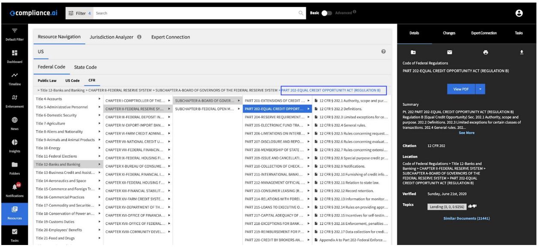
Task: Select Title 12-Banks and Banking row
Action: [68, 164]
